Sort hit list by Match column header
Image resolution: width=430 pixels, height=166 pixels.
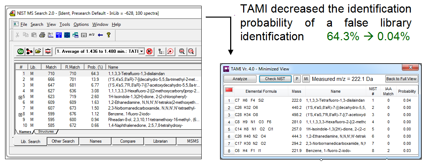[51, 67]
